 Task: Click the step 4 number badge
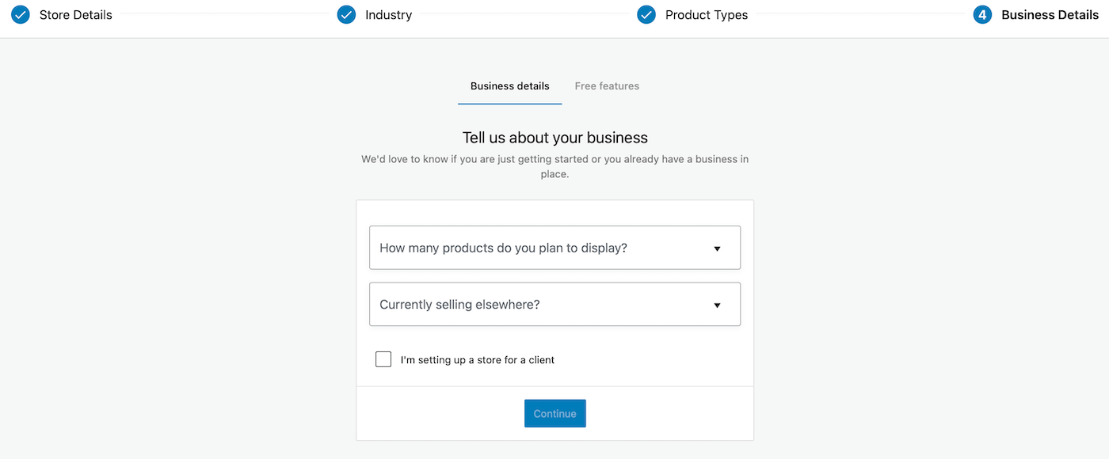(982, 14)
